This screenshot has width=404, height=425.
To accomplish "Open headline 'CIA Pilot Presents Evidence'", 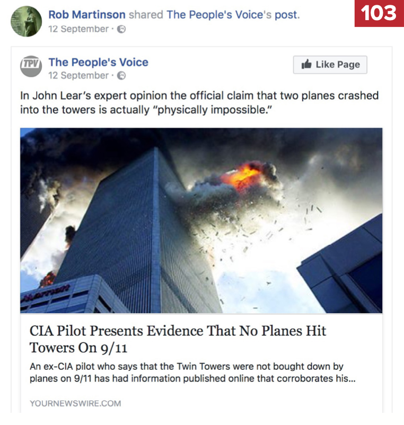I will 178,339.
